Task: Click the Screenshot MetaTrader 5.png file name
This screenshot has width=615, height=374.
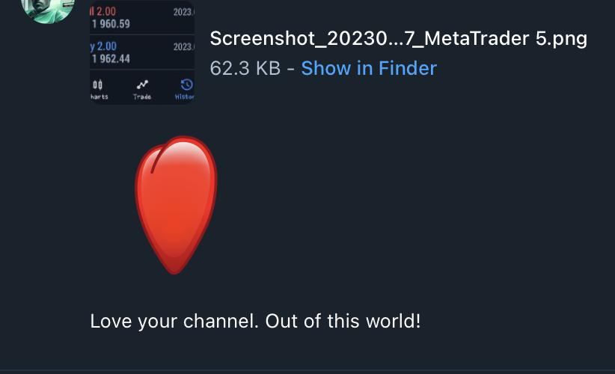Action: pos(399,38)
